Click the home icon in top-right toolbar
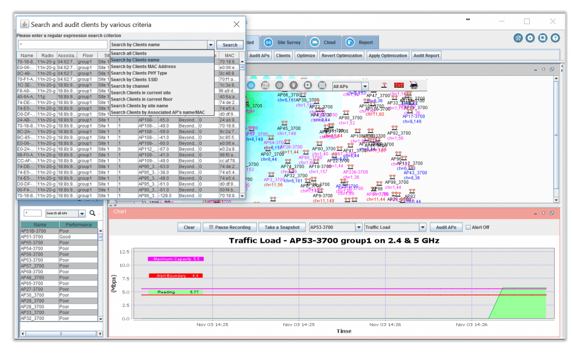The image size is (580, 353). point(518,38)
